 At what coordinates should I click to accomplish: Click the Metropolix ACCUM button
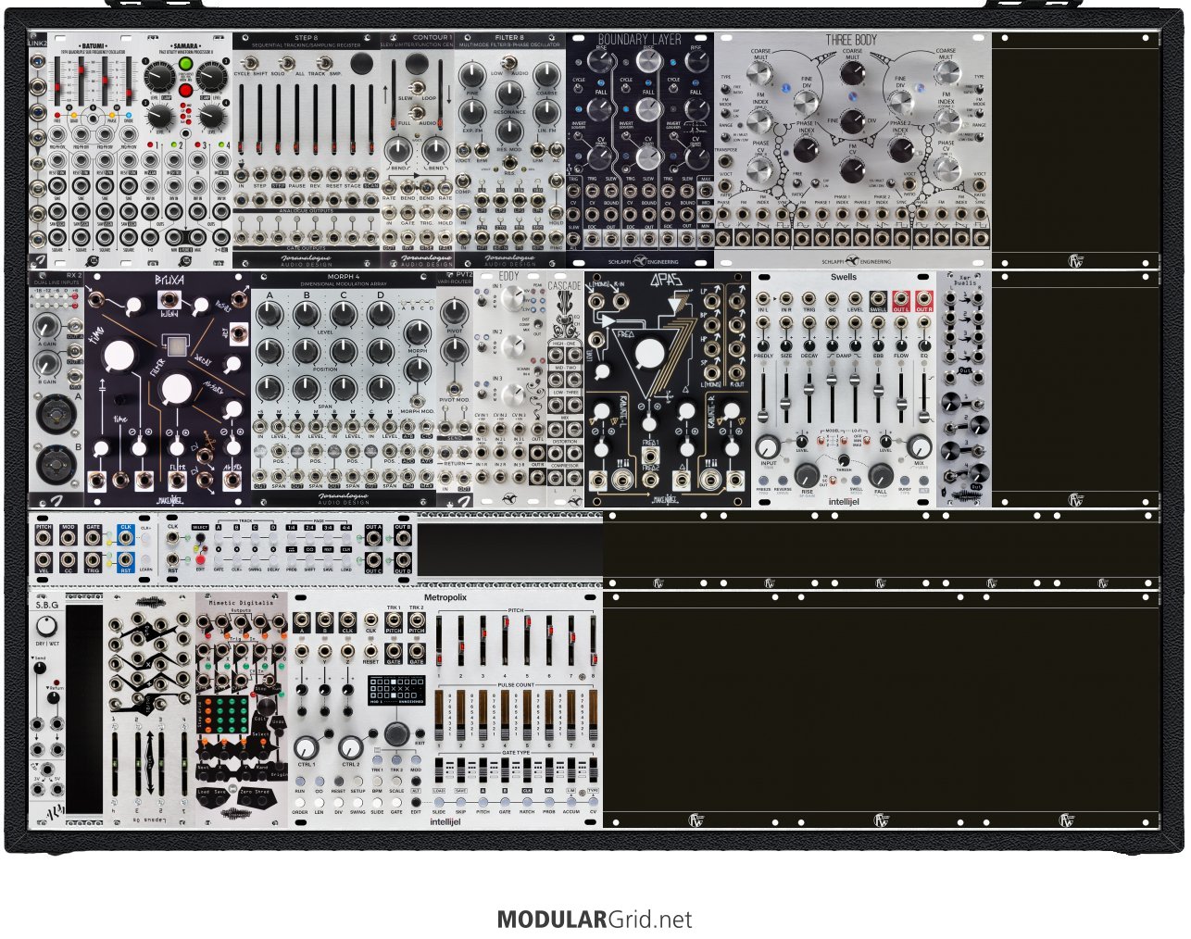(x=571, y=802)
